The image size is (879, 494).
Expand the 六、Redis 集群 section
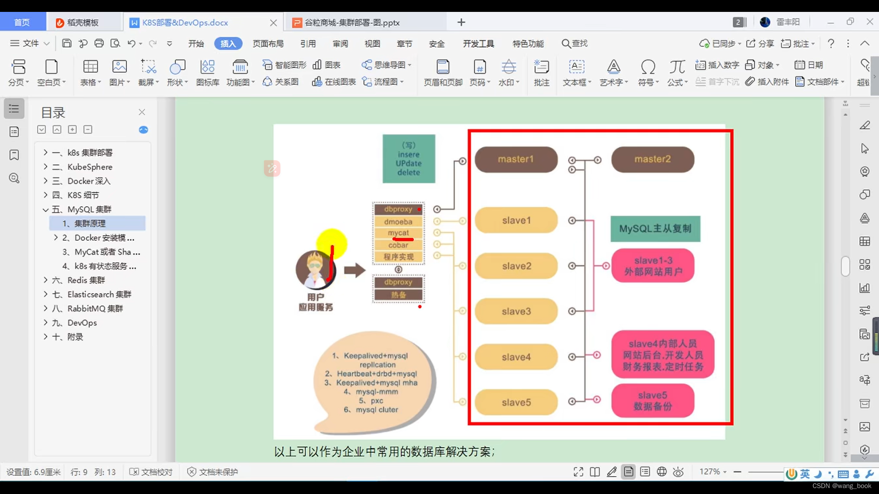[x=45, y=280]
